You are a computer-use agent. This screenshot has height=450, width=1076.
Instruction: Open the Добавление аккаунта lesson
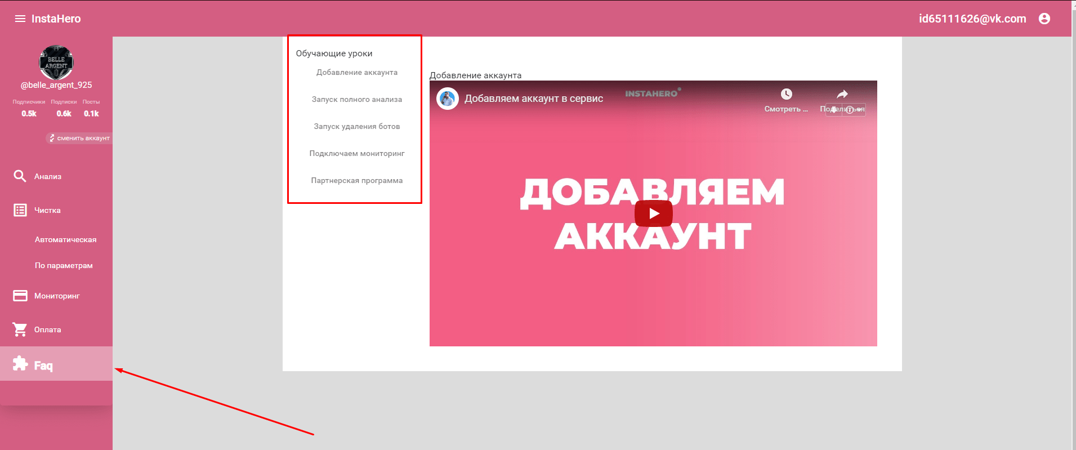pyautogui.click(x=356, y=72)
